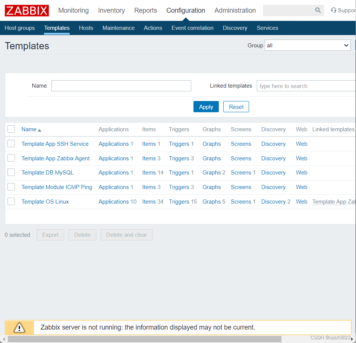Switch to Event correlation tab

192,28
